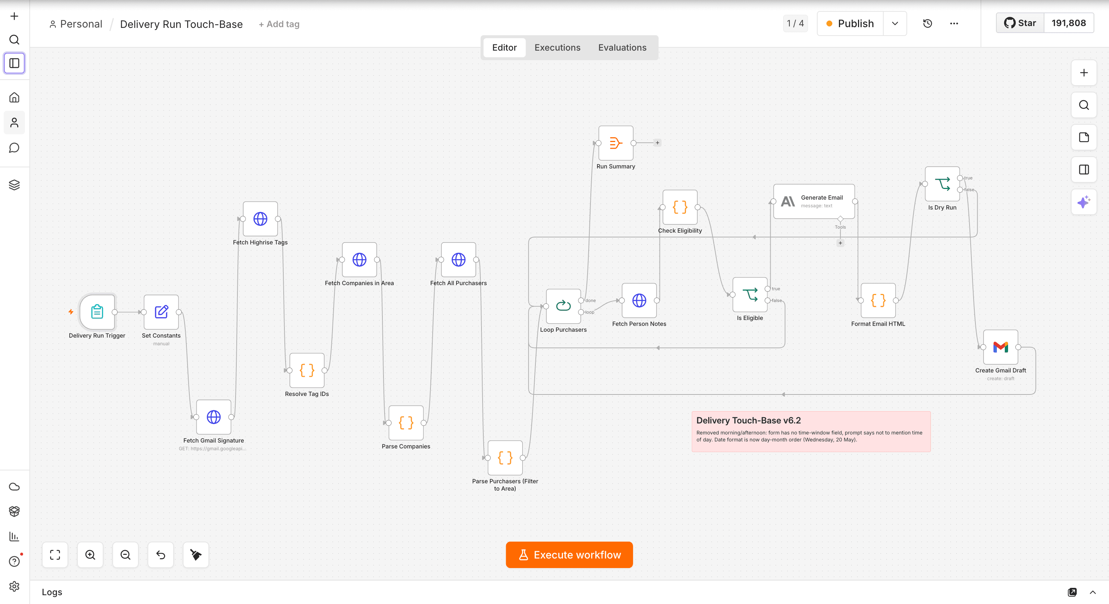The width and height of the screenshot is (1109, 604).
Task: Click fit-to-view zoom icon
Action: click(55, 554)
